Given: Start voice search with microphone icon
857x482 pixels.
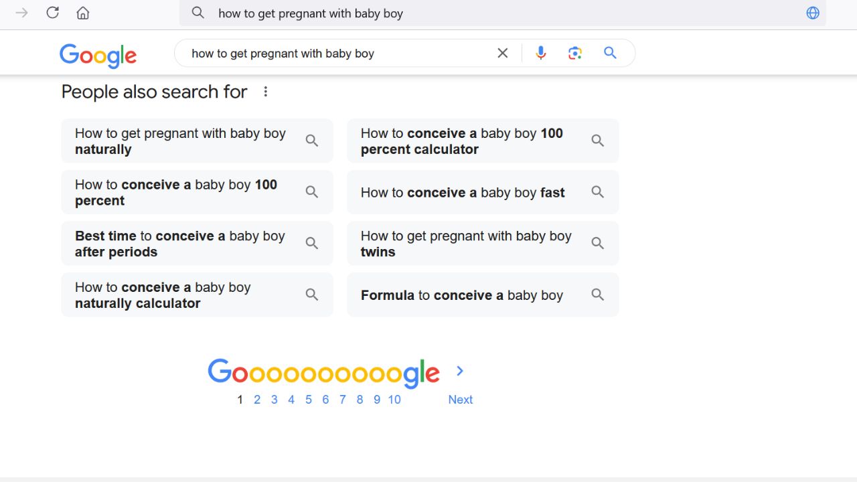Looking at the screenshot, I should [x=541, y=53].
